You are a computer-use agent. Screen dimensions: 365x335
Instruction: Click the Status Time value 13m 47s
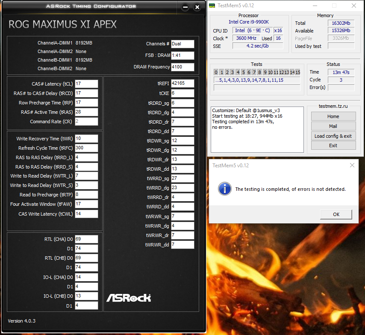pyautogui.click(x=341, y=72)
